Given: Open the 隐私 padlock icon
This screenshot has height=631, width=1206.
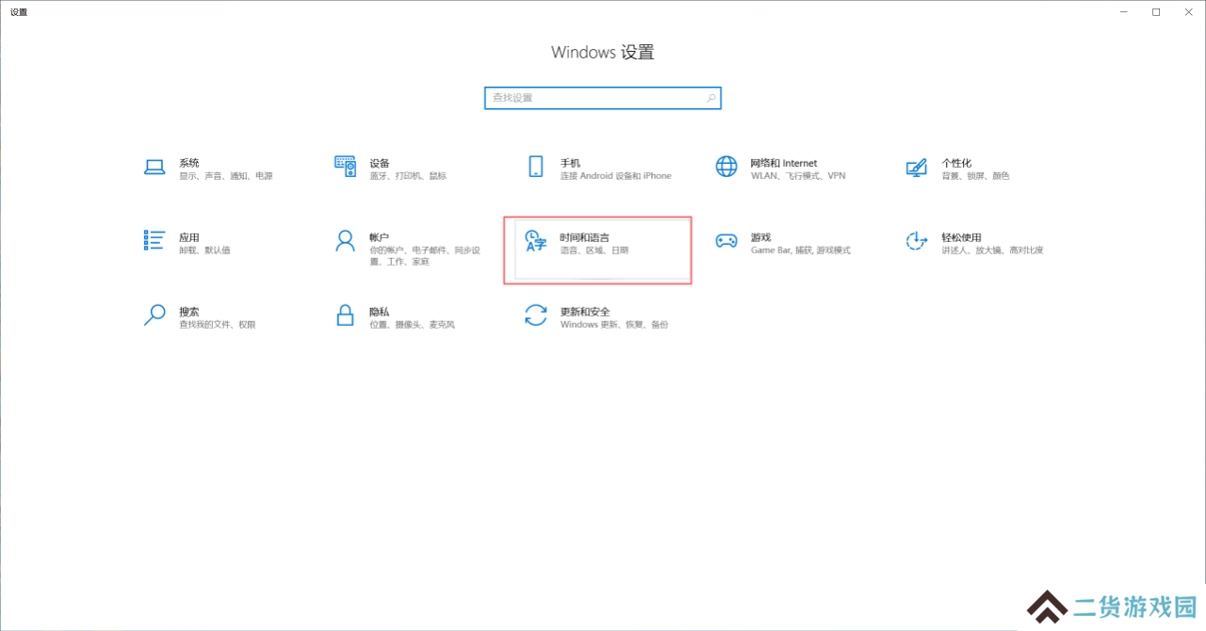Looking at the screenshot, I should click(x=345, y=315).
